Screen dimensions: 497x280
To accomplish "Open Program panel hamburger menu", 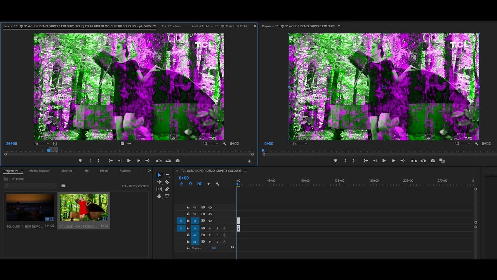I will pos(339,26).
